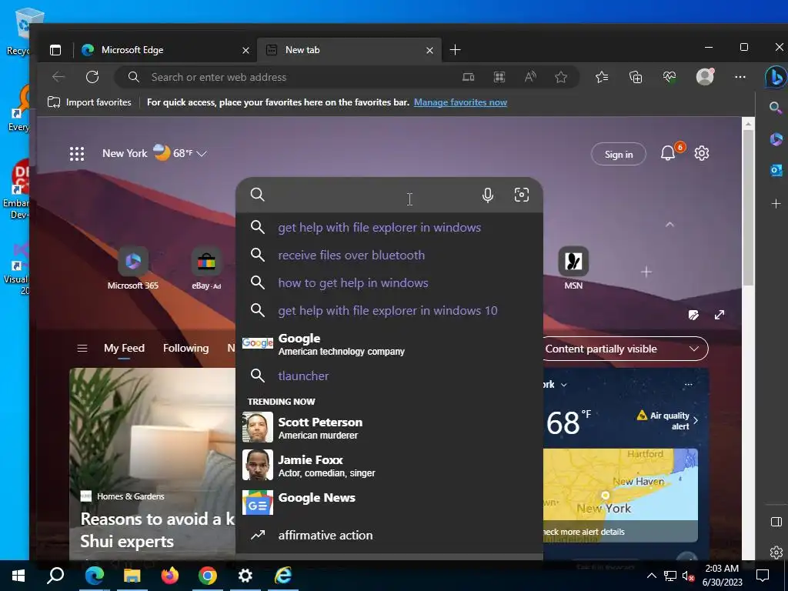Click the Sign in button
The width and height of the screenshot is (788, 591).
619,154
